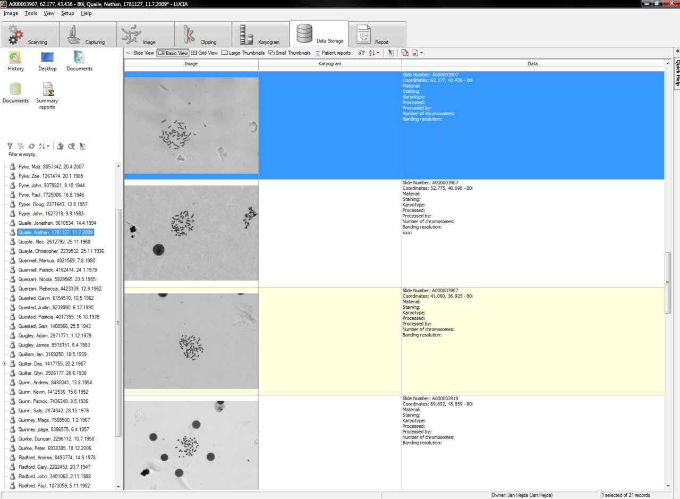Select patient Pyke, Matt in tree
This screenshot has width=680, height=499.
click(51, 167)
